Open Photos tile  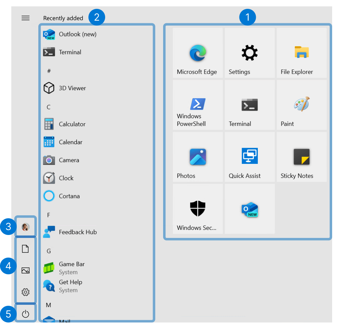(198, 157)
